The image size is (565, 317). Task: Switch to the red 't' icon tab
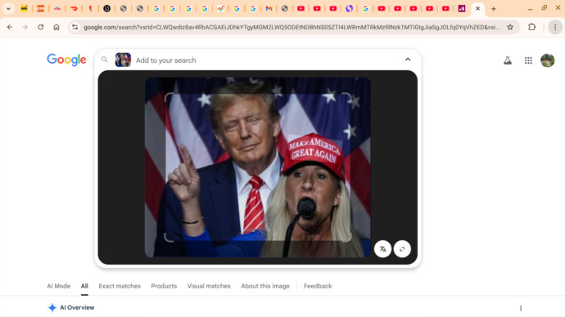click(90, 9)
